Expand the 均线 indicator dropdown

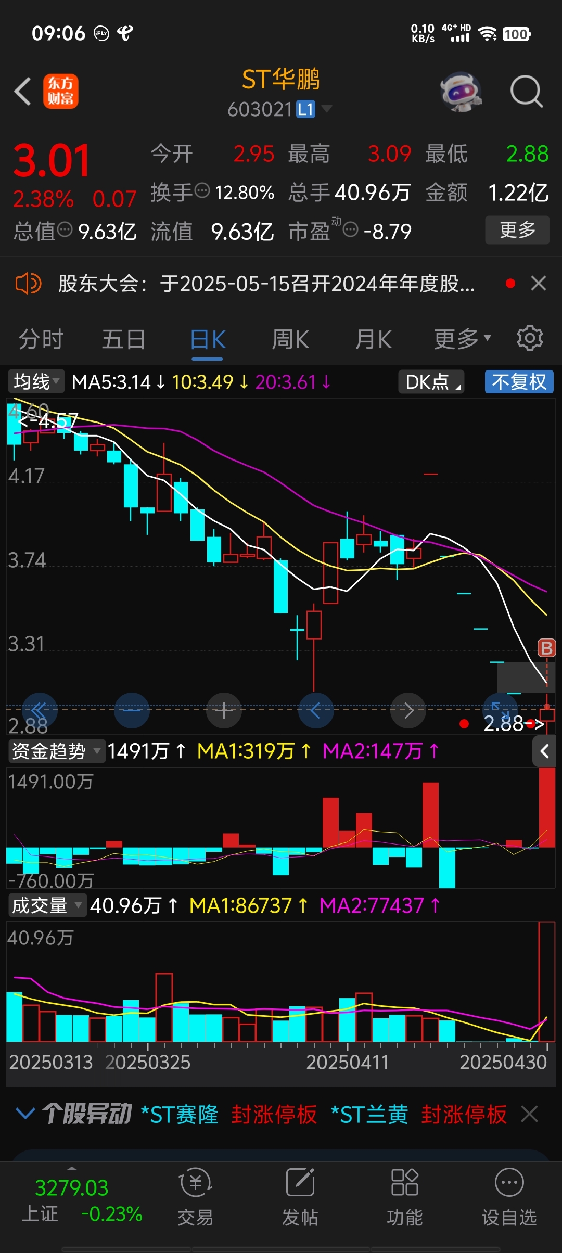coord(36,381)
